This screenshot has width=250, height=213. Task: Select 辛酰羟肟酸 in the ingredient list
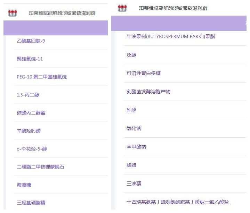[29, 131]
